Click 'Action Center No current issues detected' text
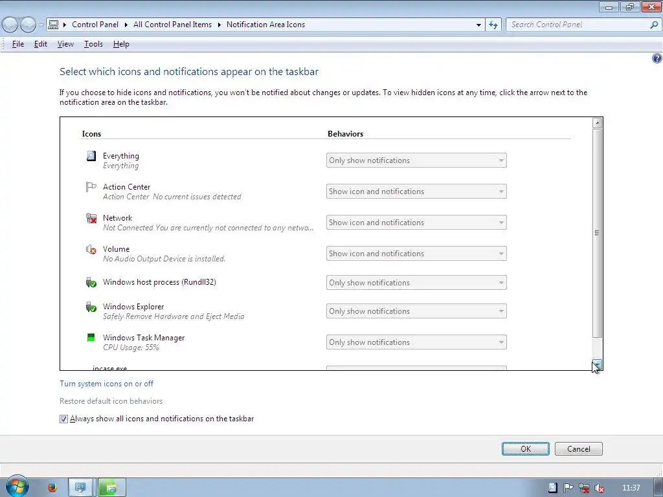 172,197
